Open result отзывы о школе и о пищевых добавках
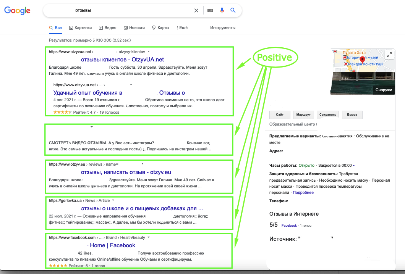405x274 pixels. (x=142, y=208)
